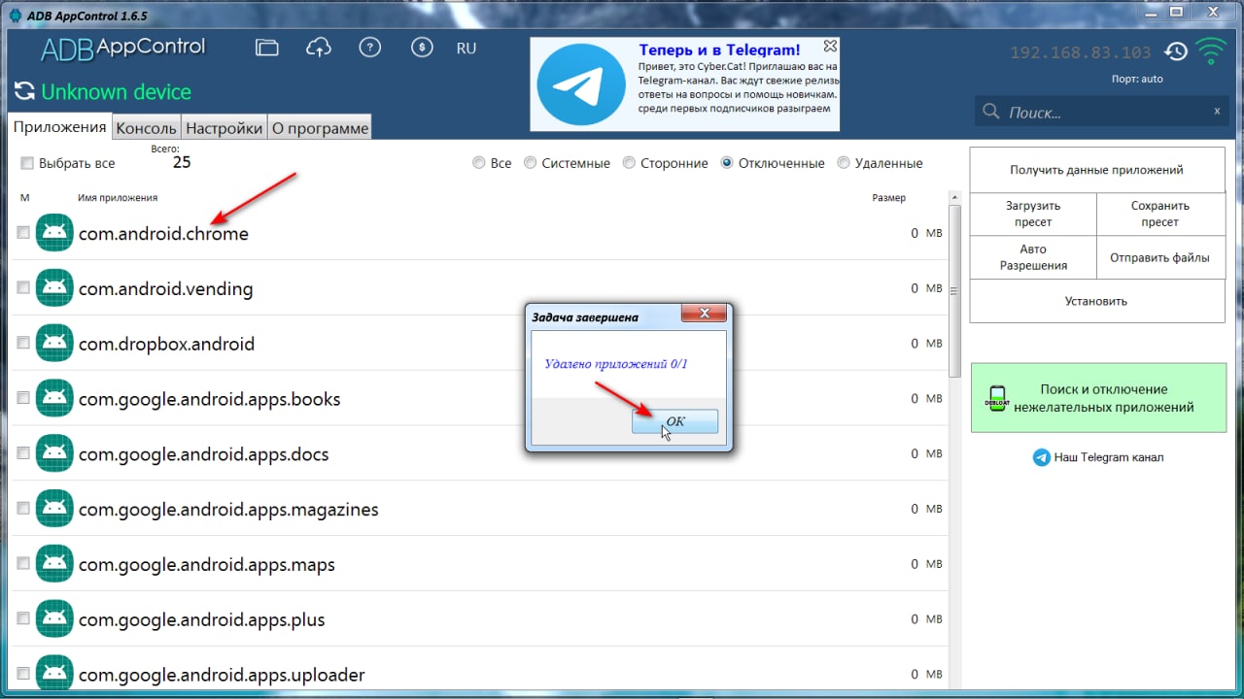Close the Задача завершена dialog
1244x699 pixels.
[704, 315]
